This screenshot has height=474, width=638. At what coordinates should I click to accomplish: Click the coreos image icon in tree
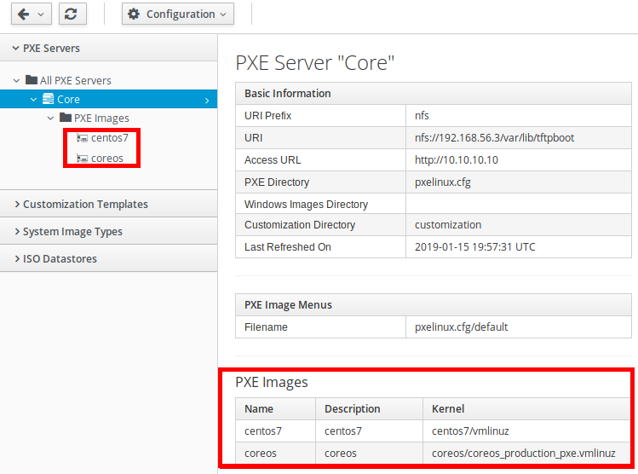coord(83,159)
